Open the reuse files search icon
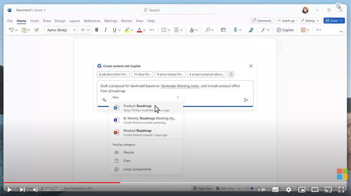The width and height of the screenshot is (351, 196). (x=223, y=30)
